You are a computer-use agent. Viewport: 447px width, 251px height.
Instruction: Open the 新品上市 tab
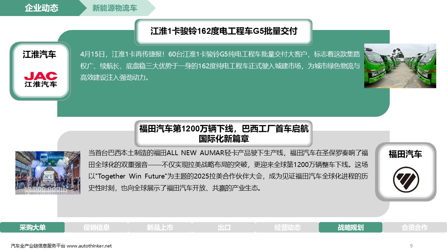point(160,227)
